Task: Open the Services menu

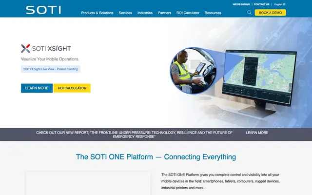Action: (x=125, y=13)
